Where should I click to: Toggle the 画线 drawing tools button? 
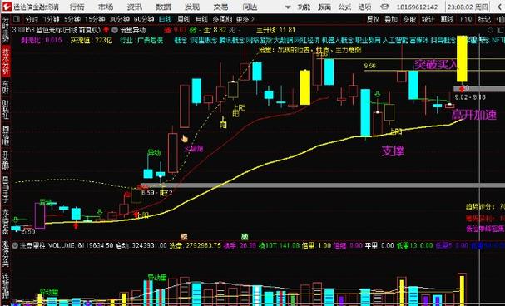point(447,20)
